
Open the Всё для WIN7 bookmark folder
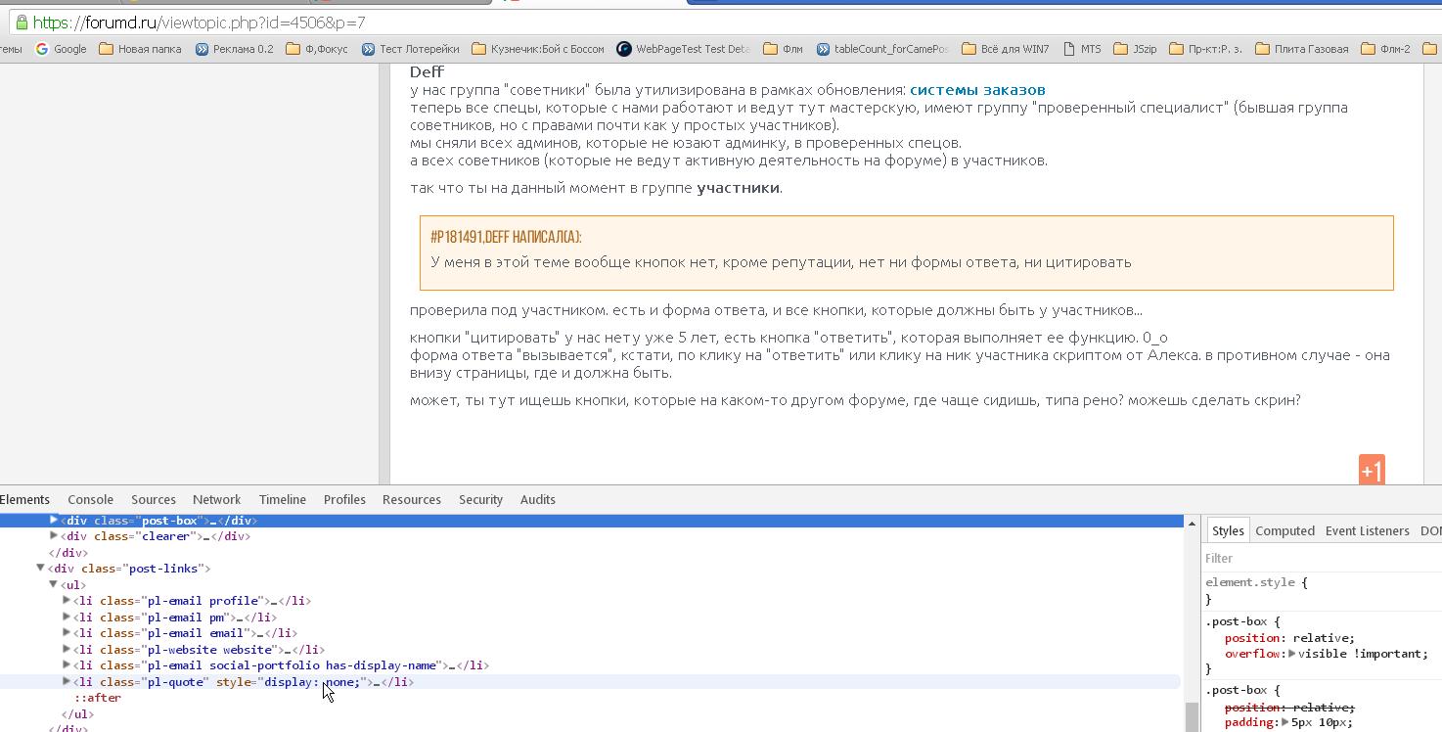click(x=1006, y=49)
